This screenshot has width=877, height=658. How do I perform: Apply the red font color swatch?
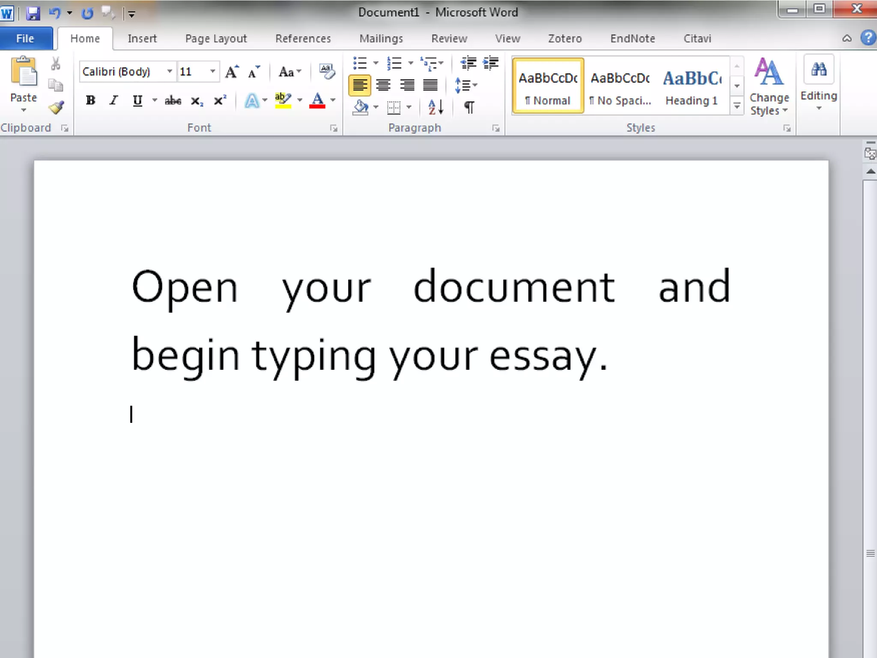[317, 101]
